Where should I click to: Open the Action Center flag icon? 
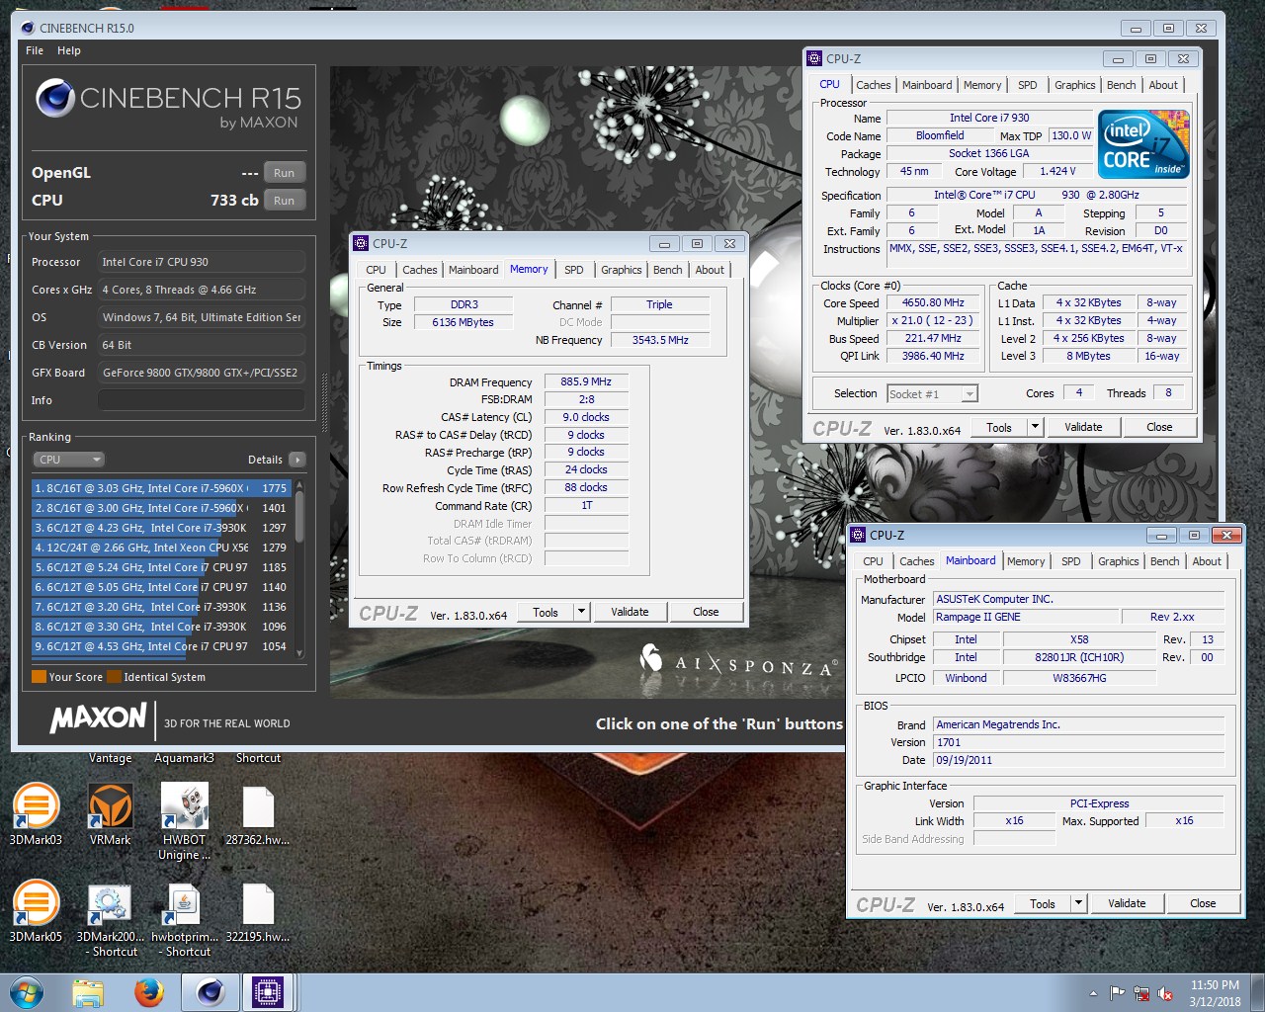pos(1118,993)
